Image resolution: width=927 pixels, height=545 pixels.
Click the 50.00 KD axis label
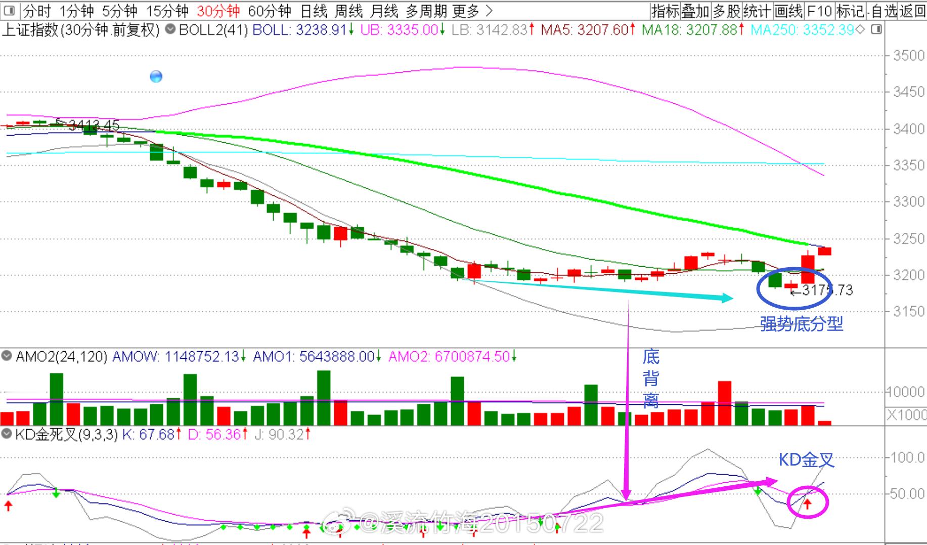pos(908,493)
